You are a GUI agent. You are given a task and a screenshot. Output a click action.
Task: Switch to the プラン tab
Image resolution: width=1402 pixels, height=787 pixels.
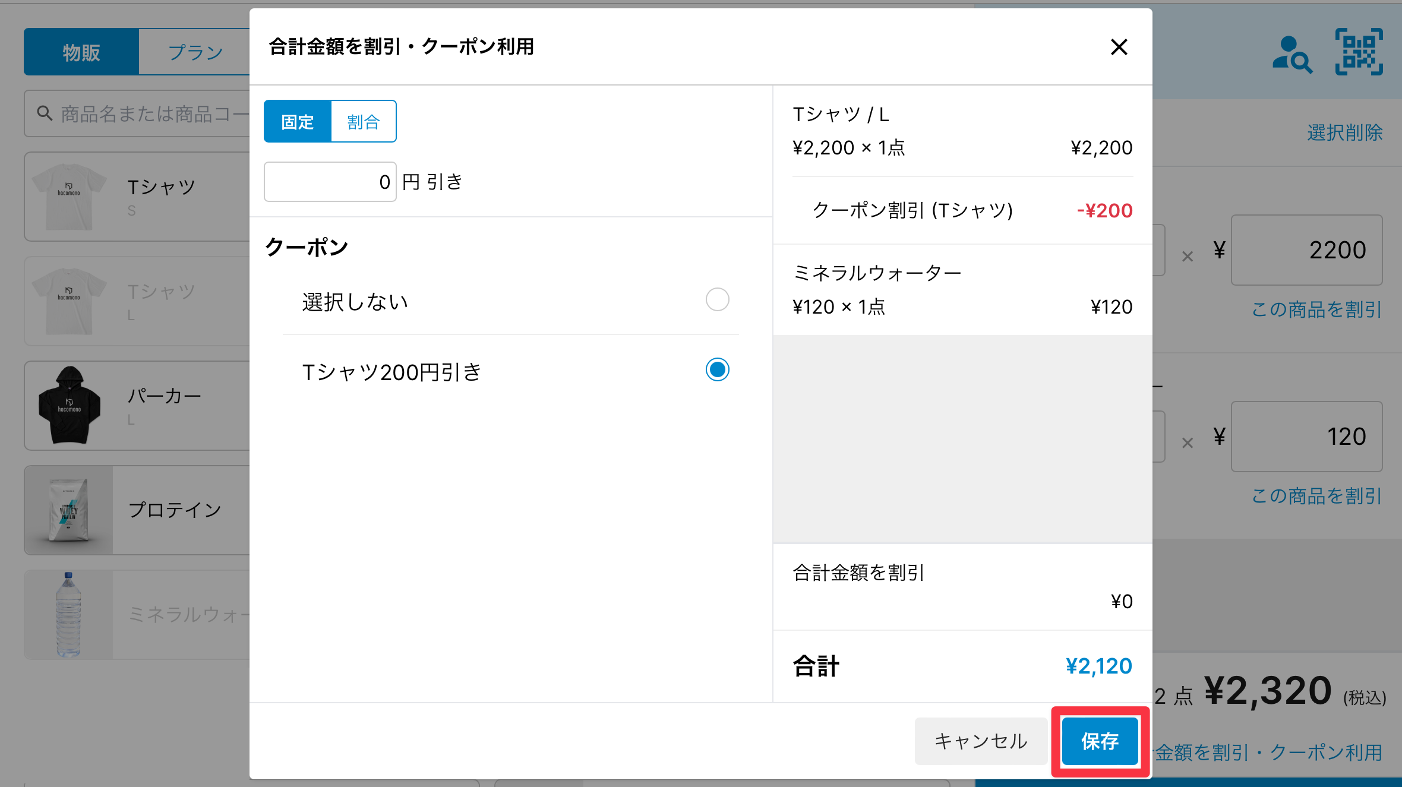click(195, 52)
